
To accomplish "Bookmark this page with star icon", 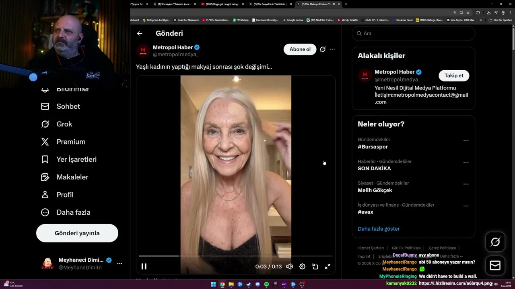I will coord(468,12).
